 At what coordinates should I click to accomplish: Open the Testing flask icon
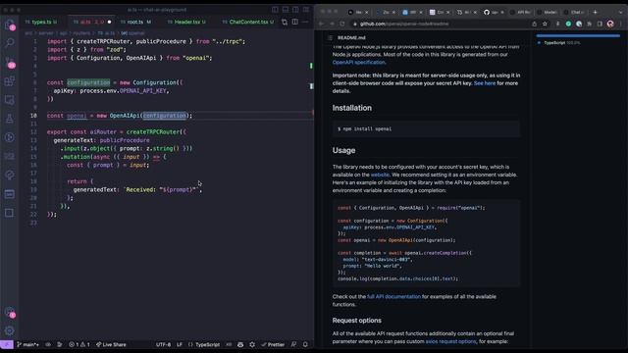(x=10, y=119)
